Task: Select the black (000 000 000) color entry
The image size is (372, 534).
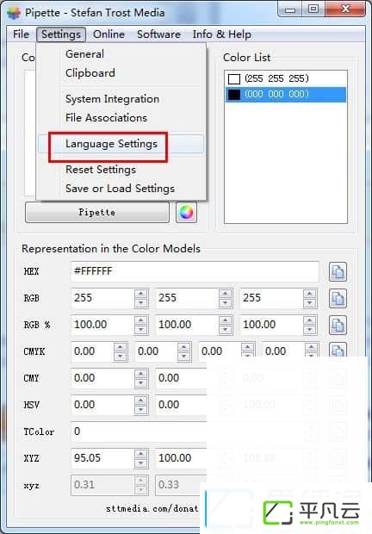Action: tap(285, 95)
